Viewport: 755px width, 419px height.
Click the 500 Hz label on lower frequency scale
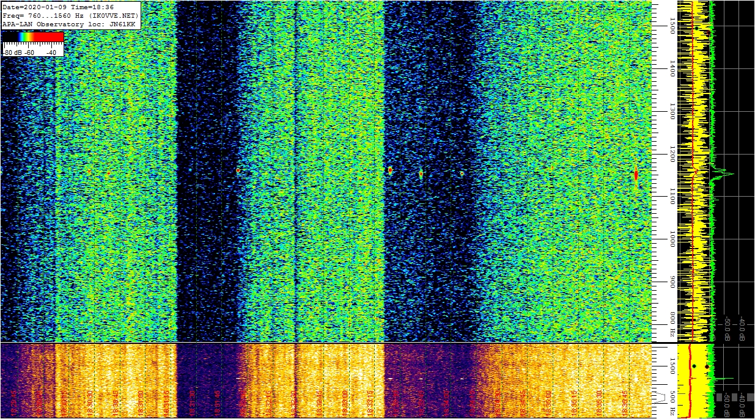[672, 402]
